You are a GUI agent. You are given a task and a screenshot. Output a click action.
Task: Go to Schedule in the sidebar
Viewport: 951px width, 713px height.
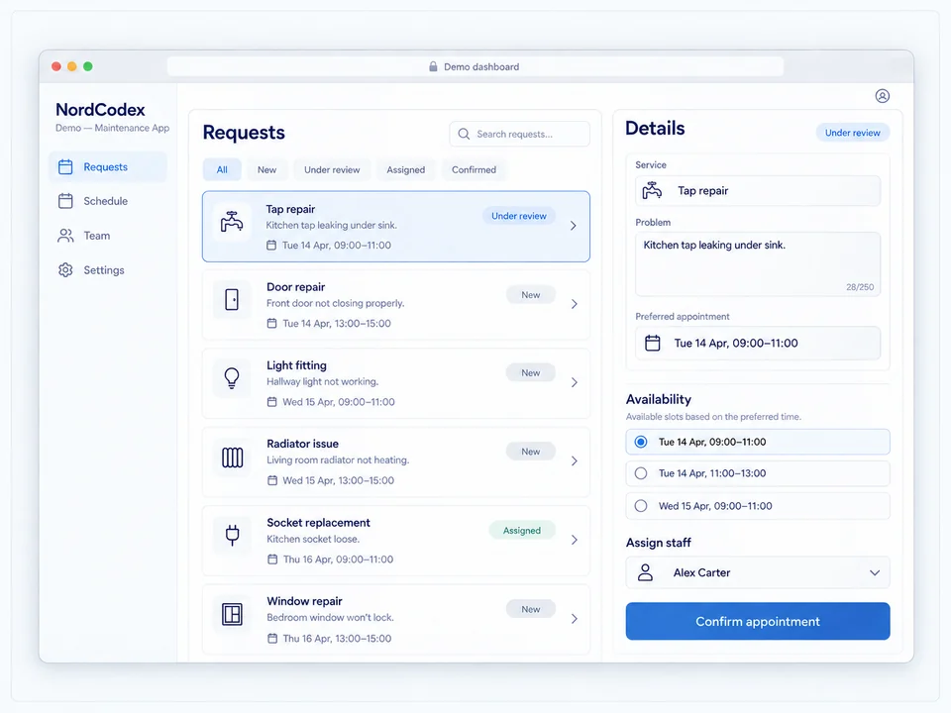108,201
